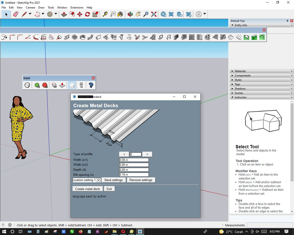Select the Line pencil tool
This screenshot has height=235, width=294.
coord(24,14)
